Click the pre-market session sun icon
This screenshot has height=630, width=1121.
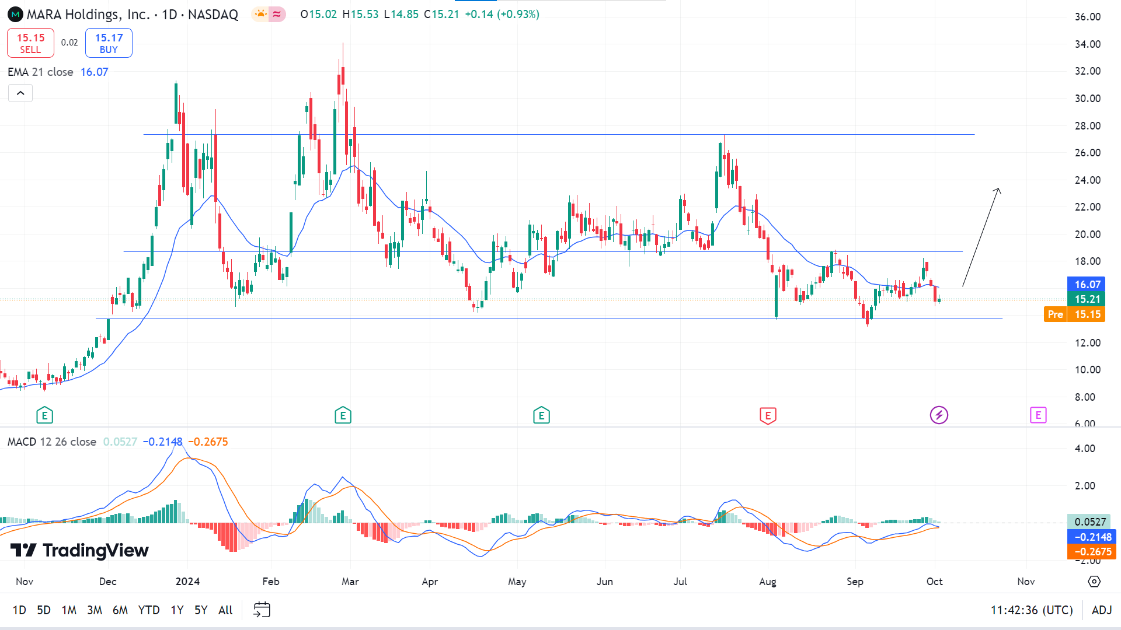click(x=260, y=14)
